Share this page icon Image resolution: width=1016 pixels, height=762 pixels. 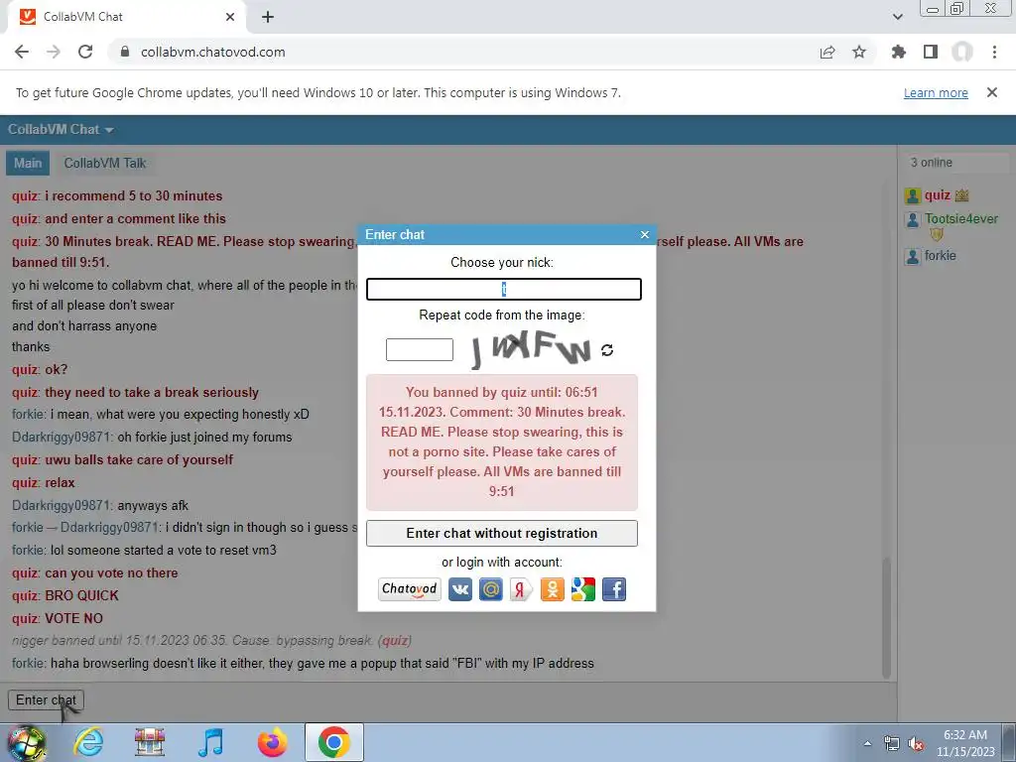pyautogui.click(x=827, y=52)
